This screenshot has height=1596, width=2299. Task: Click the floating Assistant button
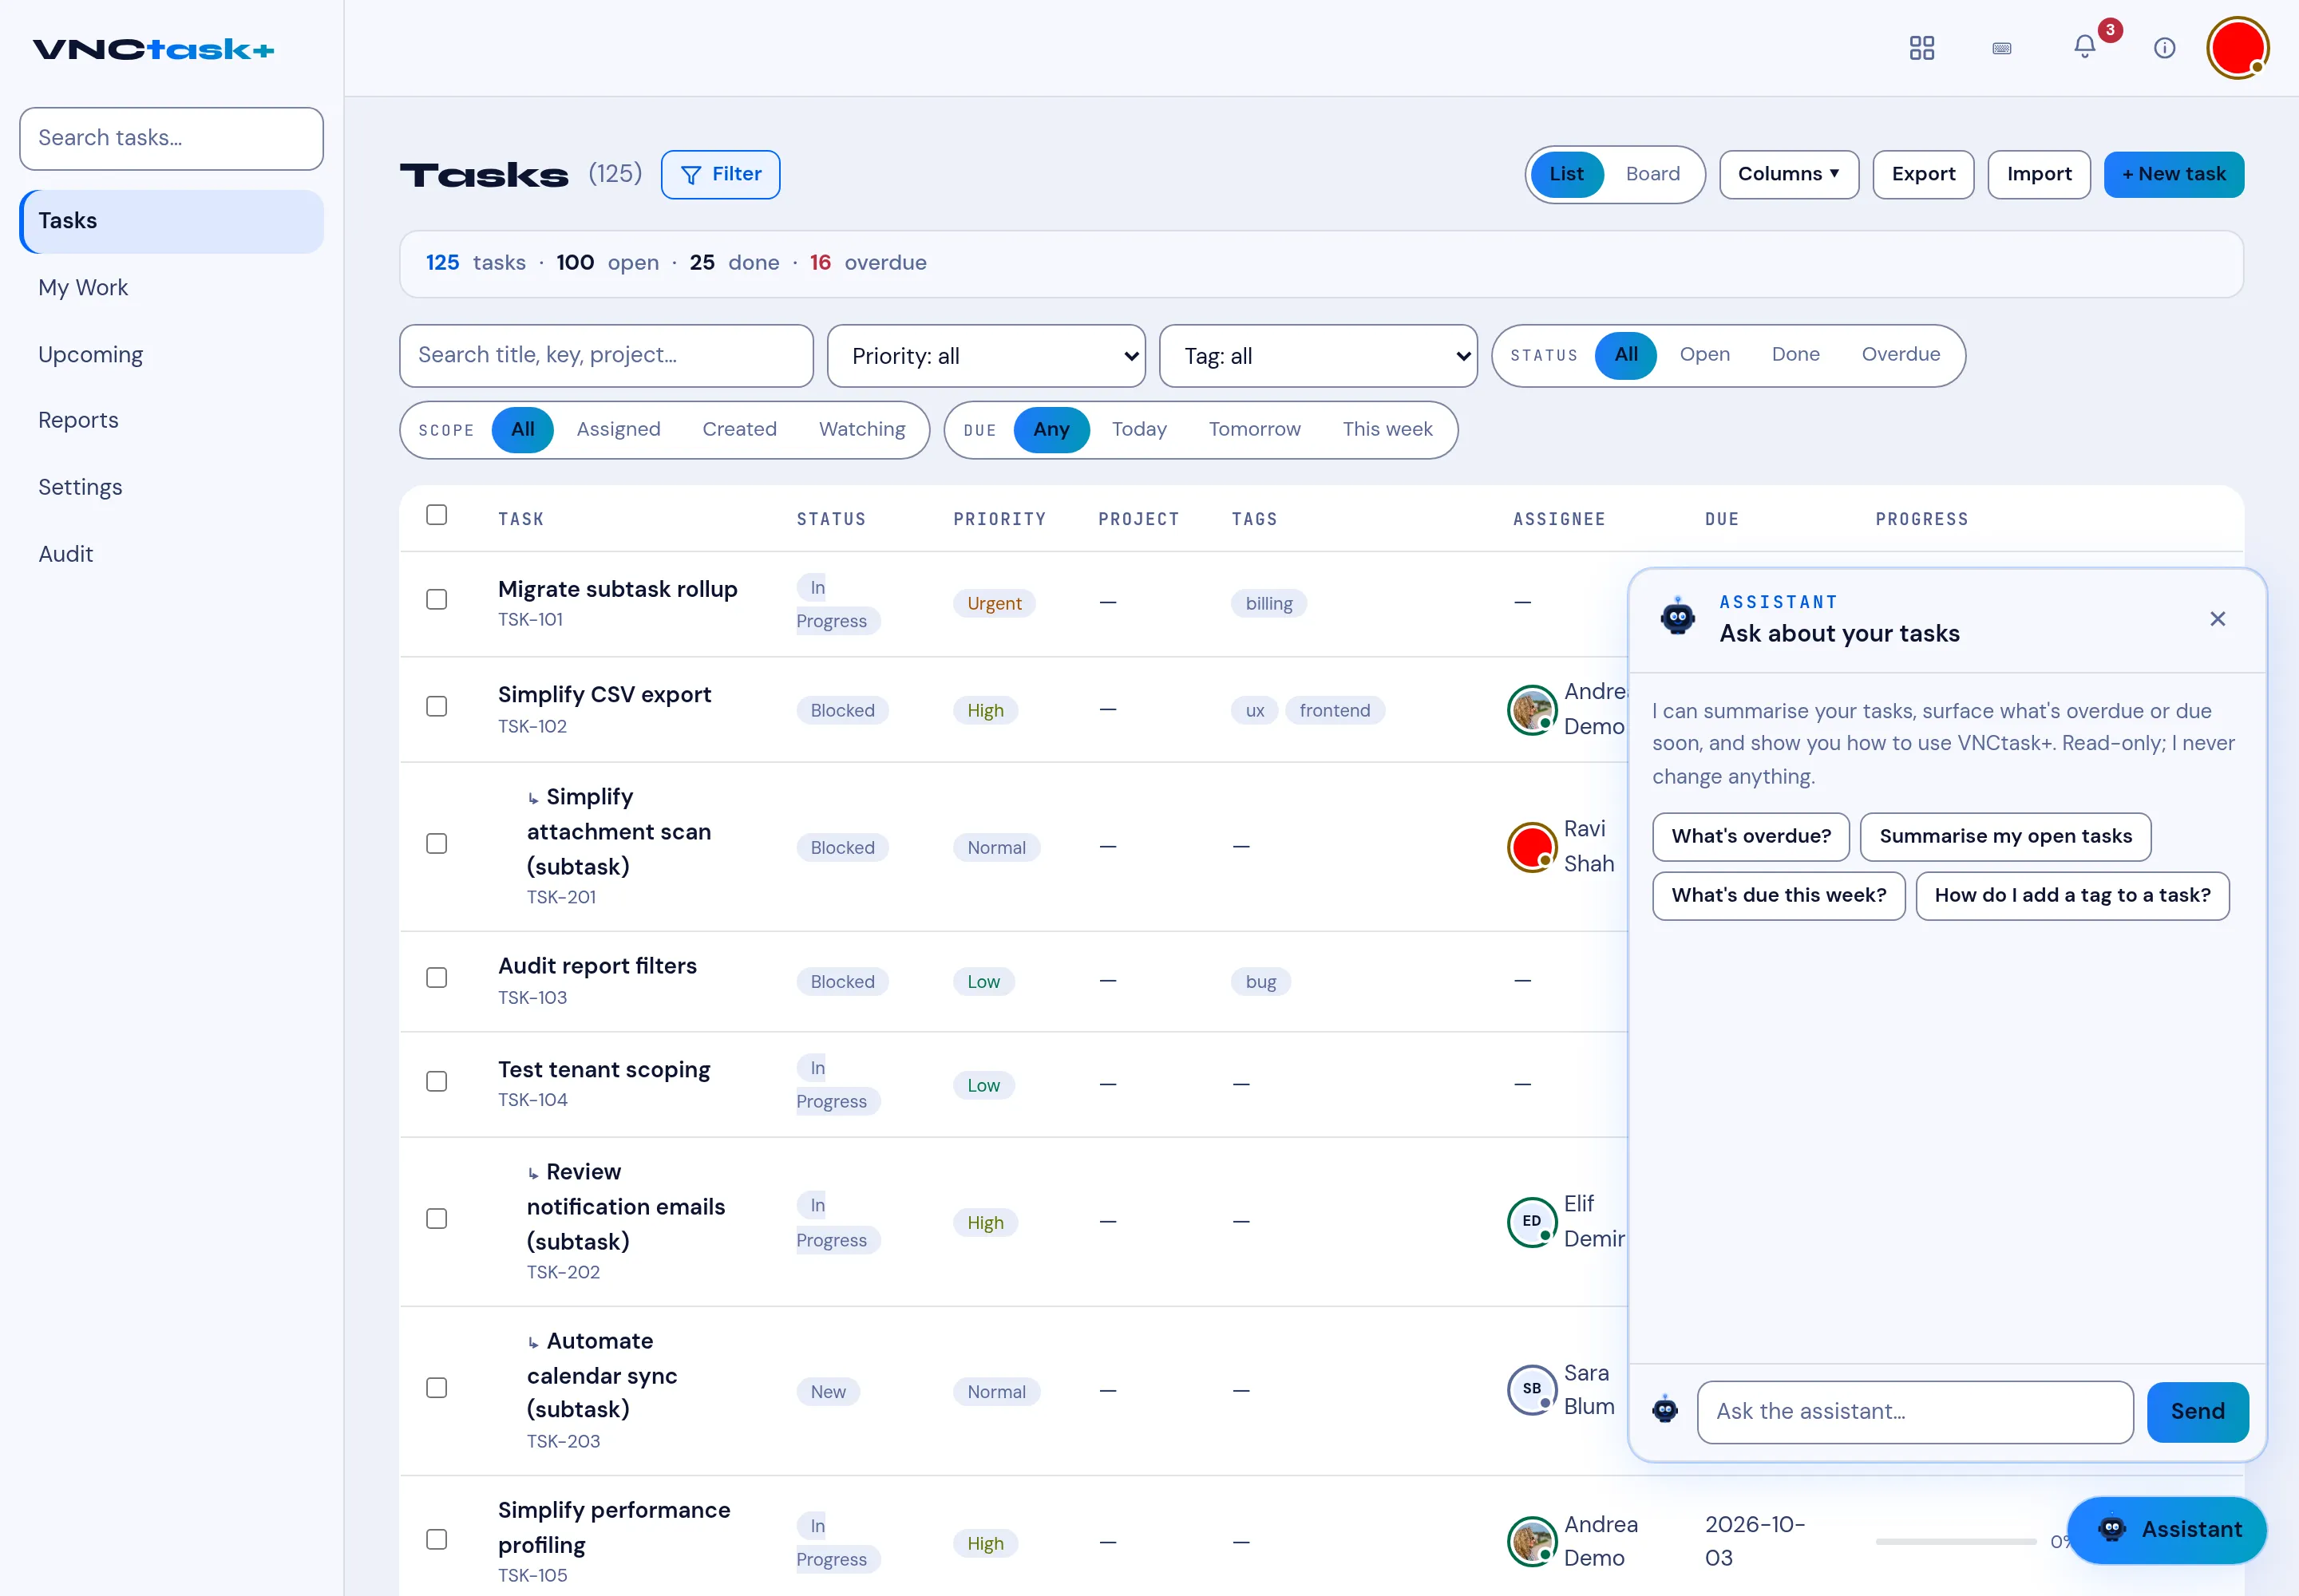coord(2167,1529)
